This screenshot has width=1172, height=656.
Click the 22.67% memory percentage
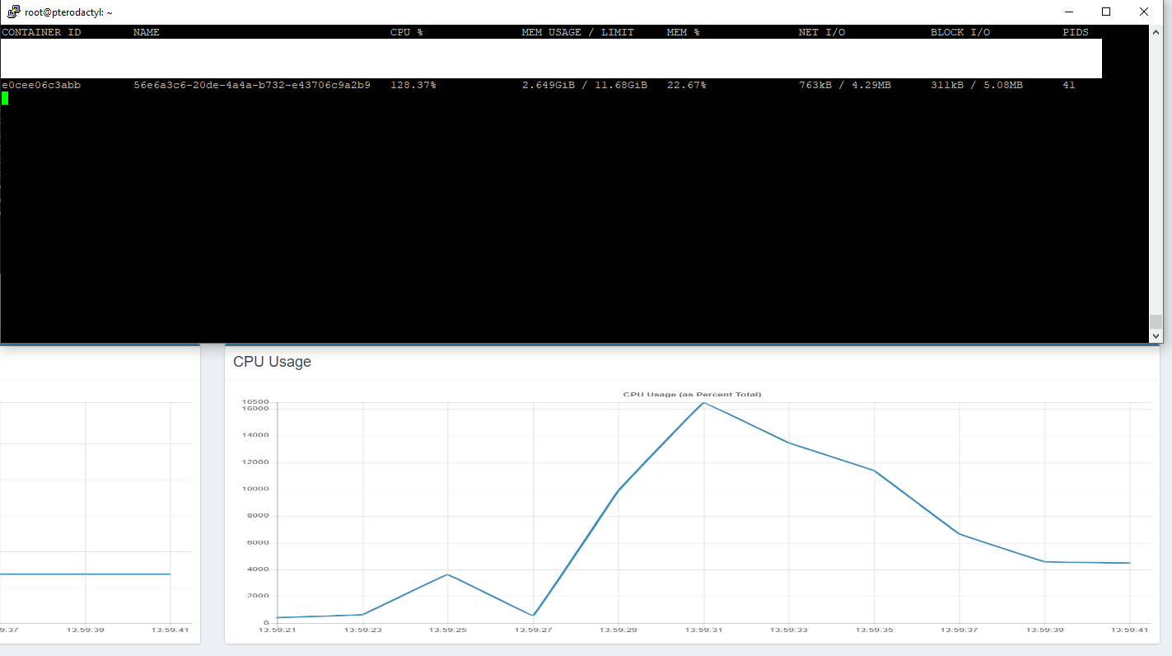pyautogui.click(x=687, y=85)
